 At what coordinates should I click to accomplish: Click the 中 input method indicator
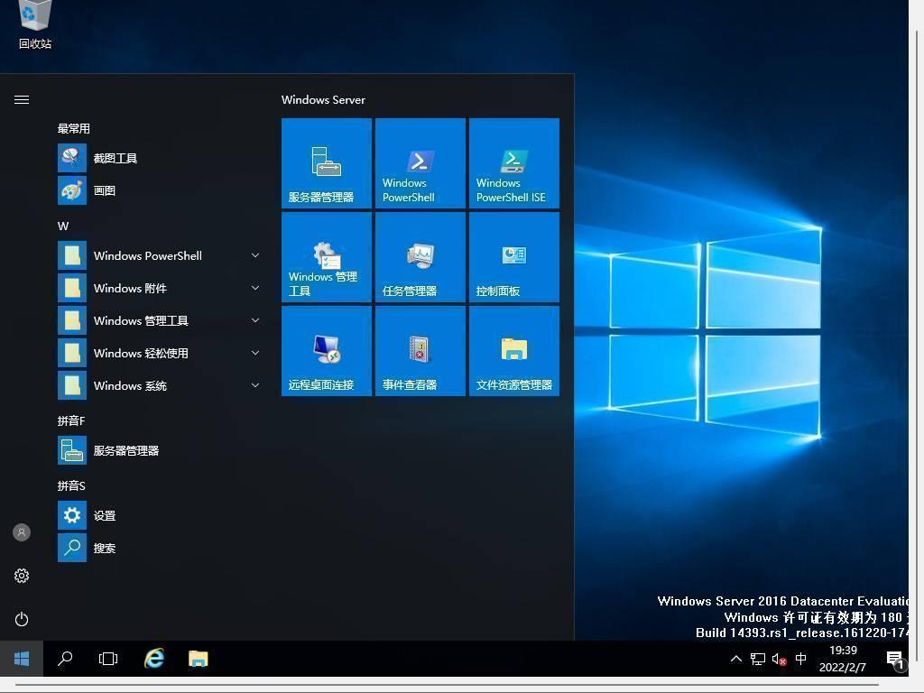point(801,658)
